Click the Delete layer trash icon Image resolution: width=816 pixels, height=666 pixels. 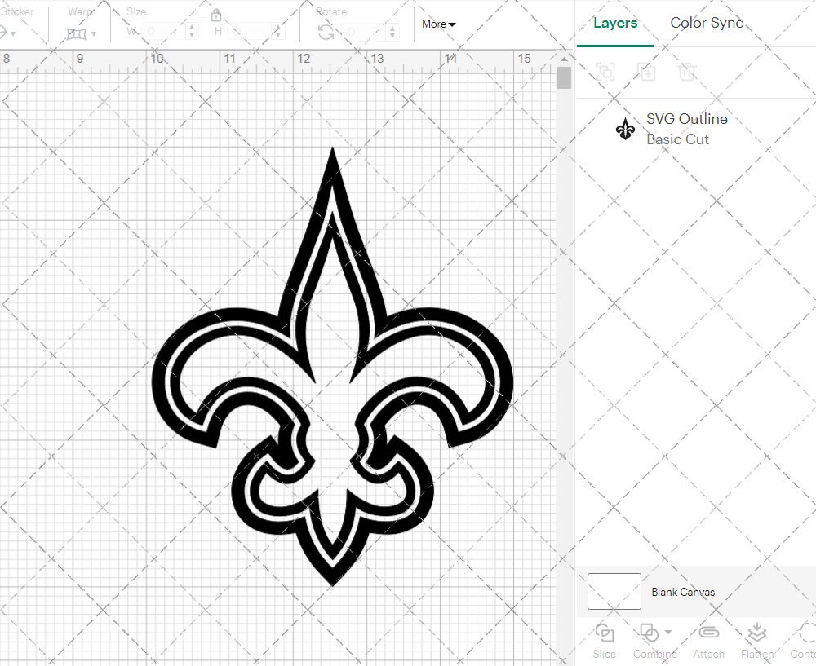687,72
